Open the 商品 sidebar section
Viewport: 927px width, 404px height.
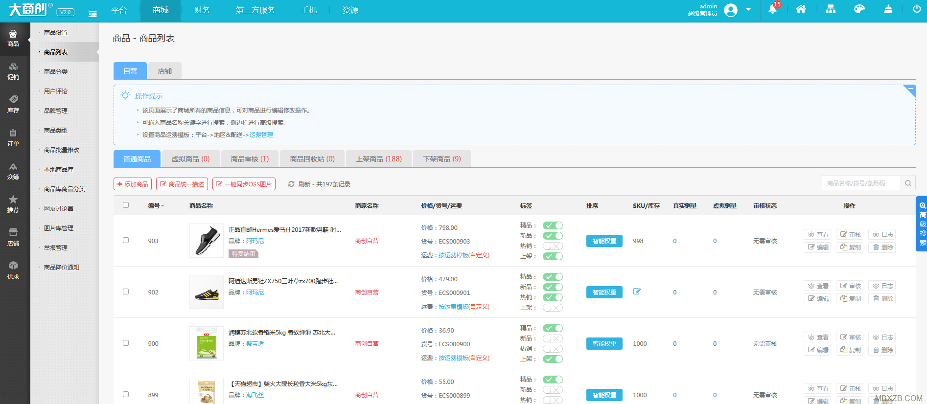(13, 39)
